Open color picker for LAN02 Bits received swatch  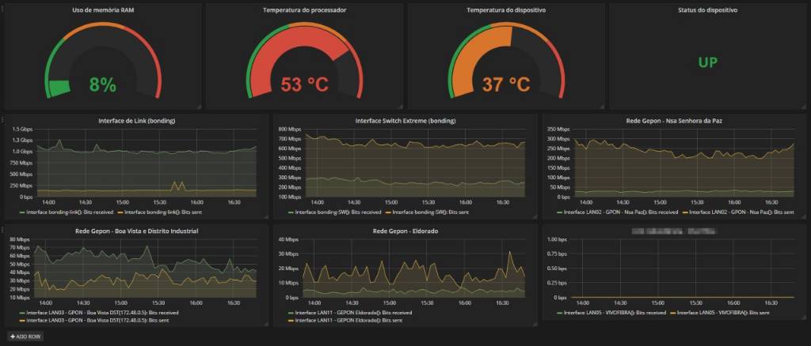point(560,212)
